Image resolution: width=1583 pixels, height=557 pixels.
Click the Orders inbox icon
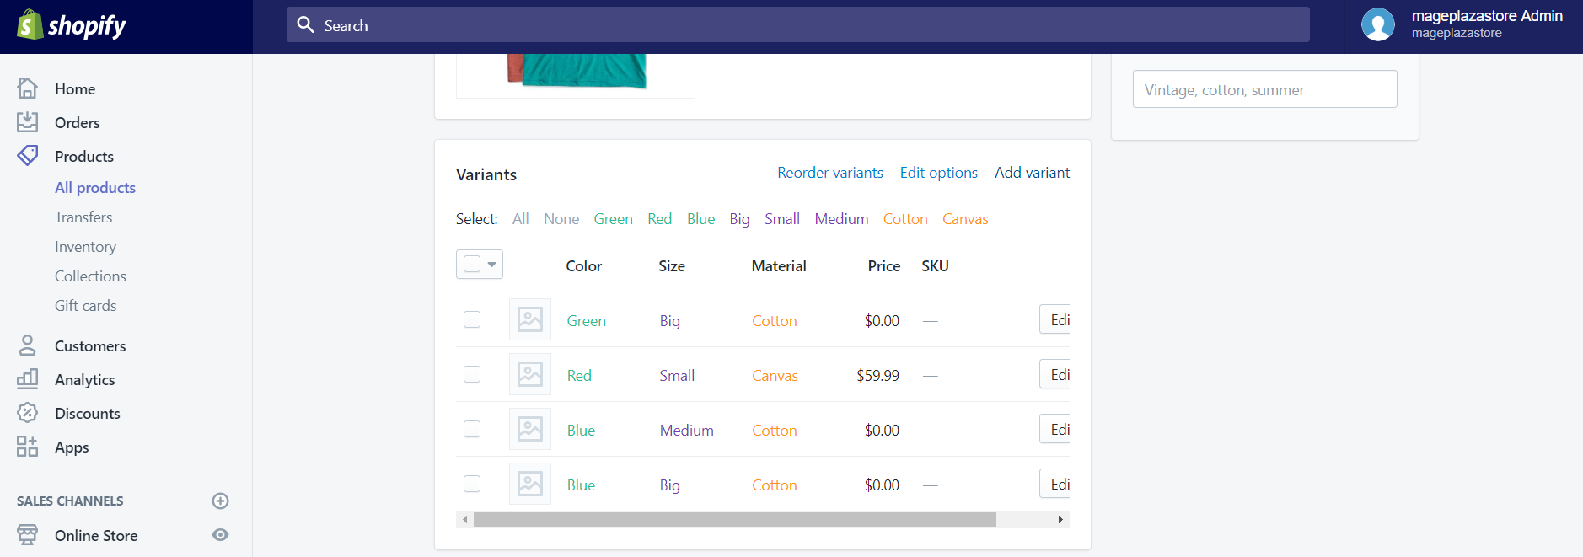(28, 122)
